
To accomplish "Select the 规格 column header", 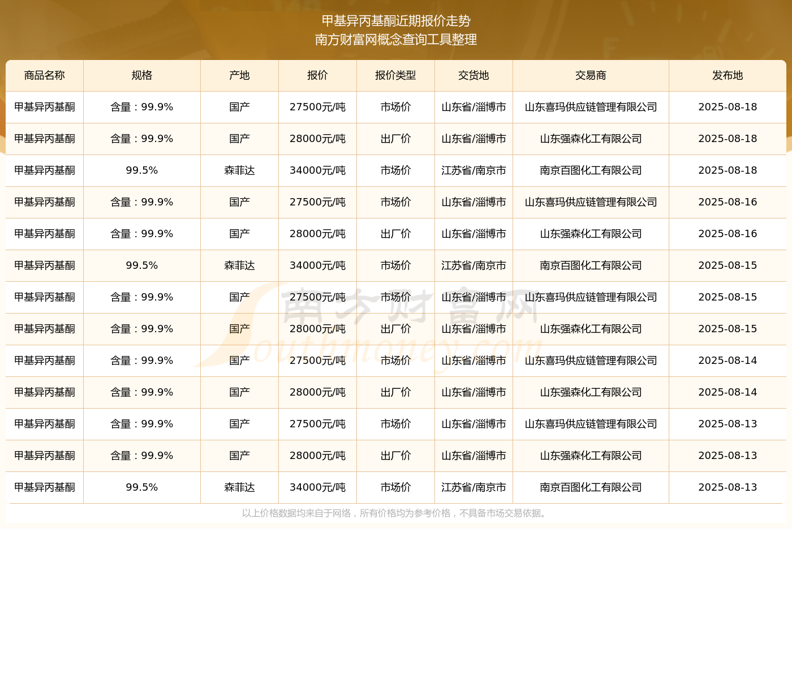I will 142,75.
